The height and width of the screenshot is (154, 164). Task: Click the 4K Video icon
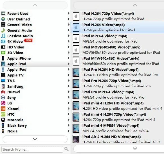(x=3, y=42)
